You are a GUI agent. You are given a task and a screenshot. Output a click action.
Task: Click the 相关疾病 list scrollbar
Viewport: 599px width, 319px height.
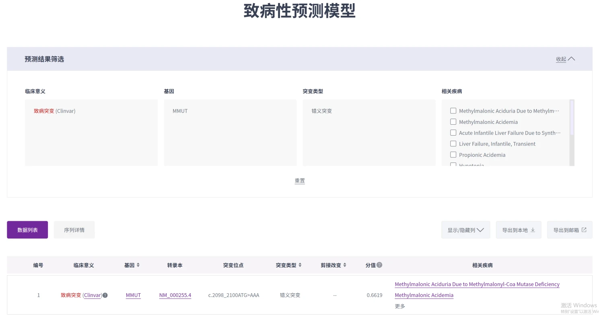tap(572, 117)
